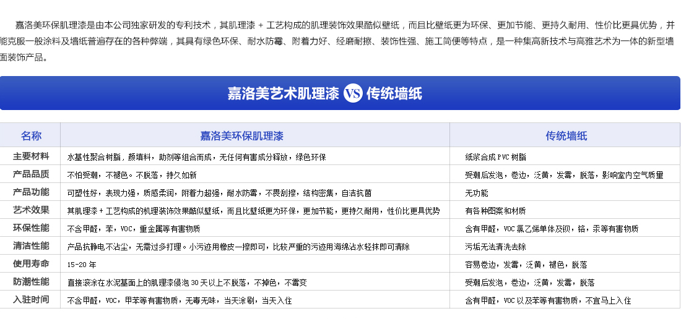
Task: Select the 防潮性能 row label
Action: pos(31,282)
